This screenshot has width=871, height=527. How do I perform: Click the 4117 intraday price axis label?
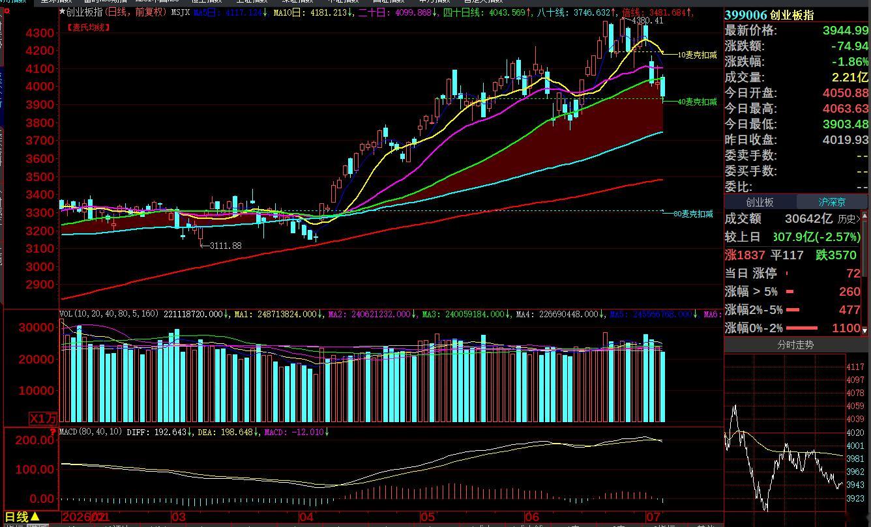point(855,367)
